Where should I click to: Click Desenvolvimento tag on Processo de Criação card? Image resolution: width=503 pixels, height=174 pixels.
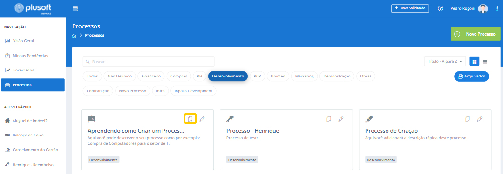381,160
